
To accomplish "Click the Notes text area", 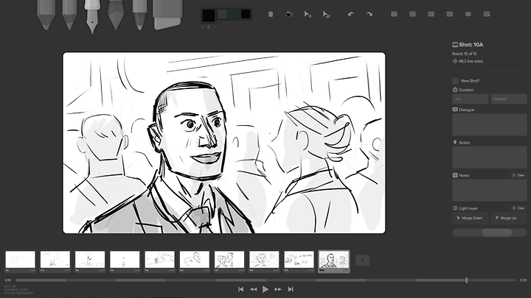I will pos(490,191).
